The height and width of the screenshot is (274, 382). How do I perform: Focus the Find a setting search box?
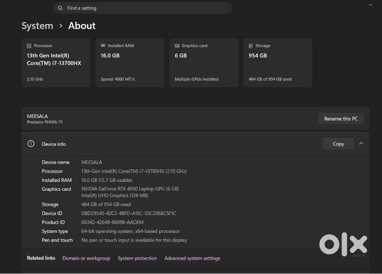point(143,8)
